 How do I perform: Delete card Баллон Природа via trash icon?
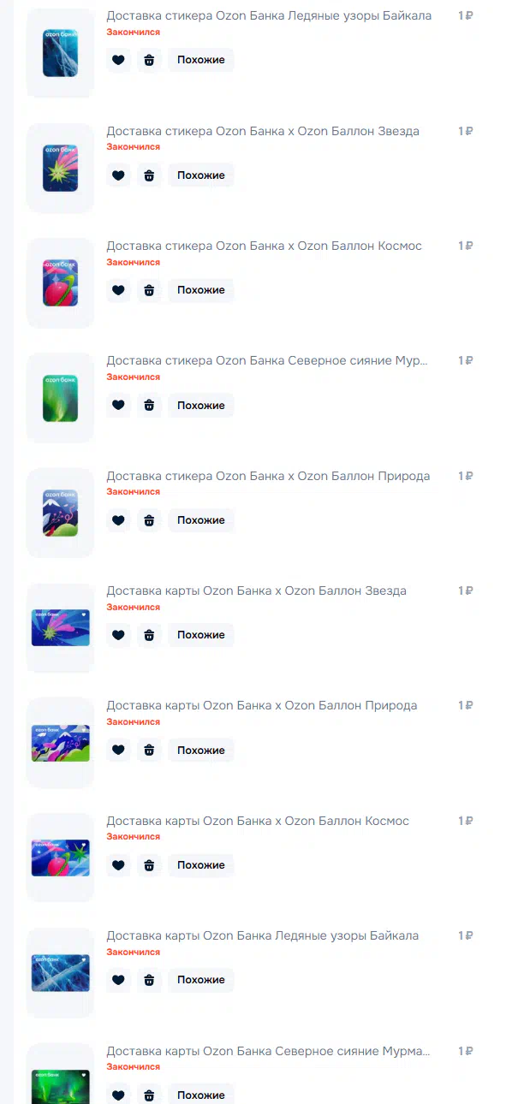(149, 750)
